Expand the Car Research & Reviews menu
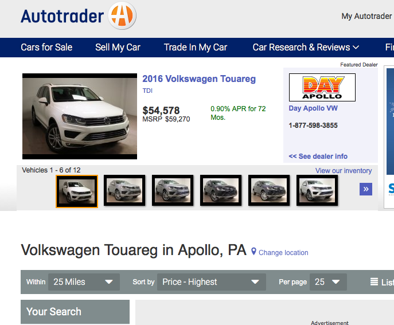The width and height of the screenshot is (394, 325). [306, 47]
